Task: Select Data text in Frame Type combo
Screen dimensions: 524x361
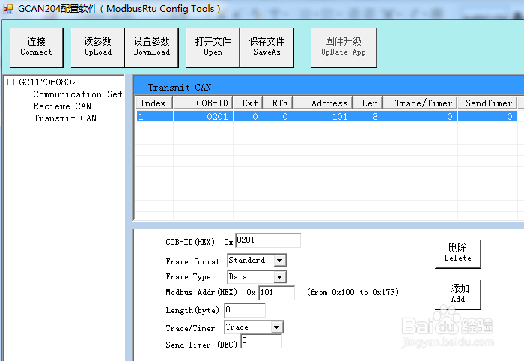Action: pos(238,277)
